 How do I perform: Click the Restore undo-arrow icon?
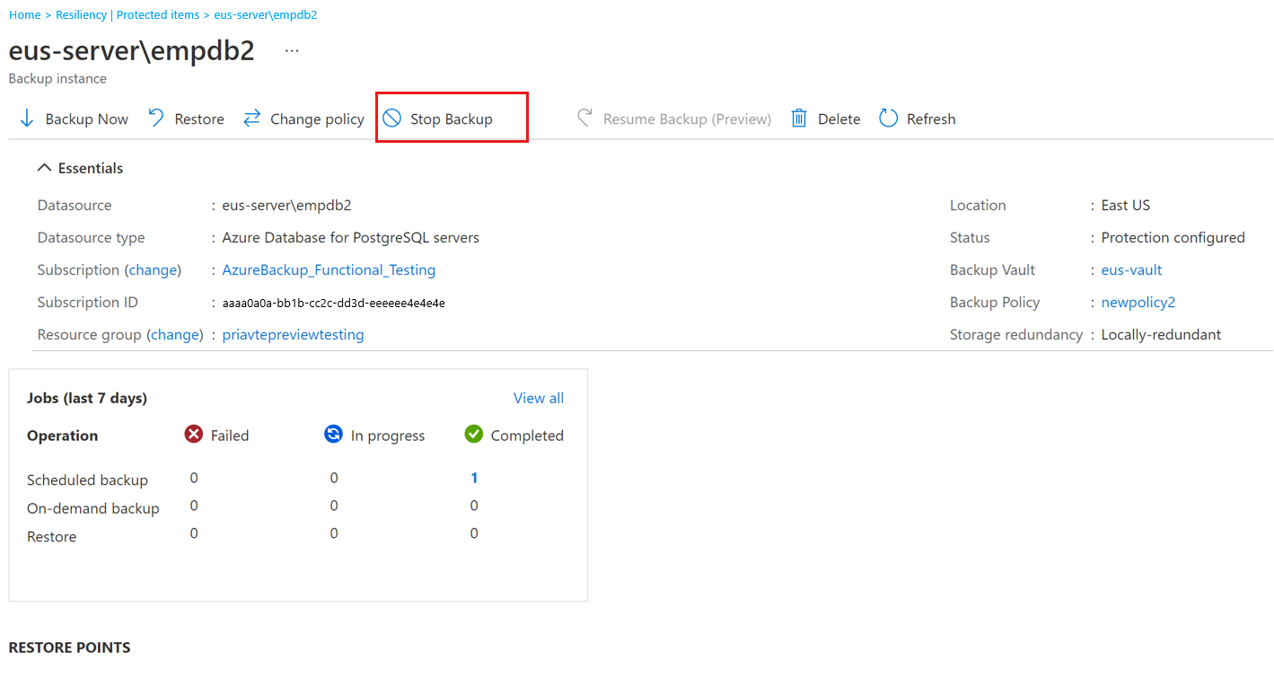tap(156, 119)
